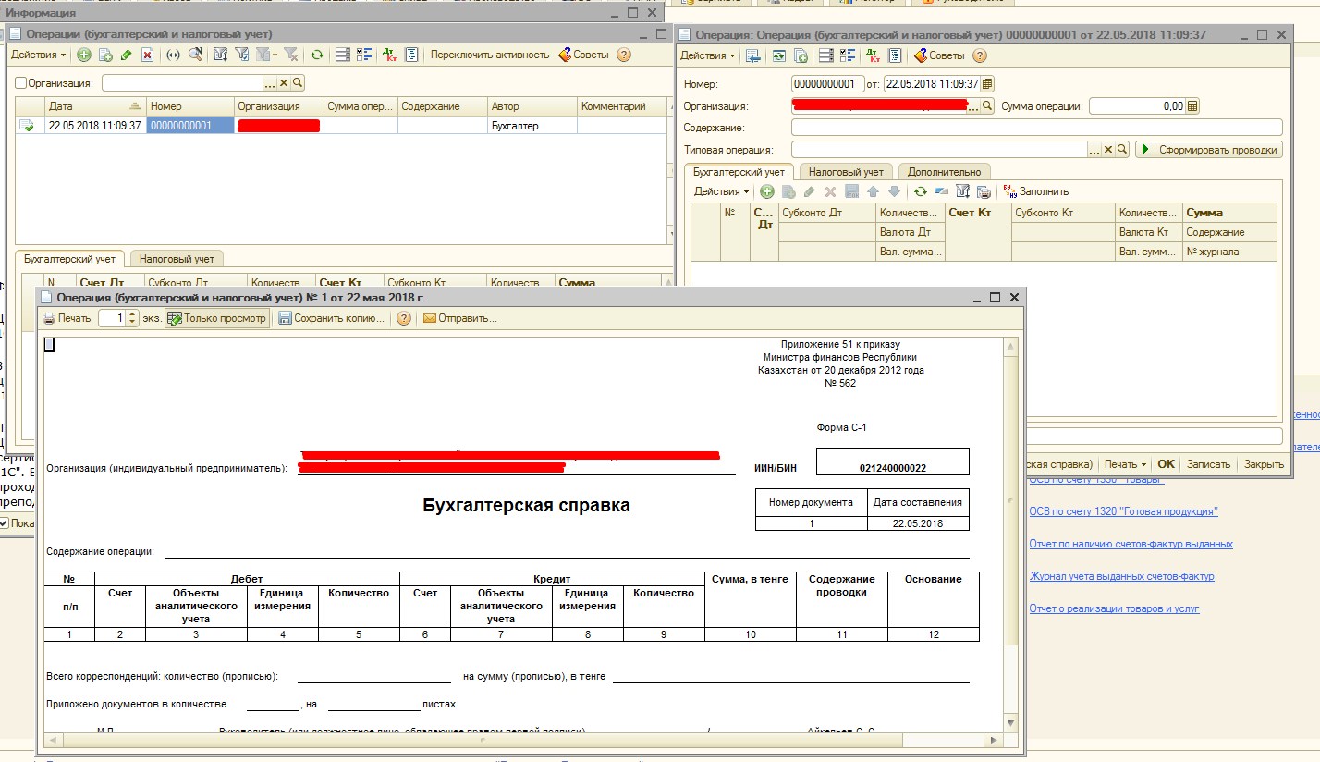Click the magnifier icon in Типовая операция field

(1122, 150)
